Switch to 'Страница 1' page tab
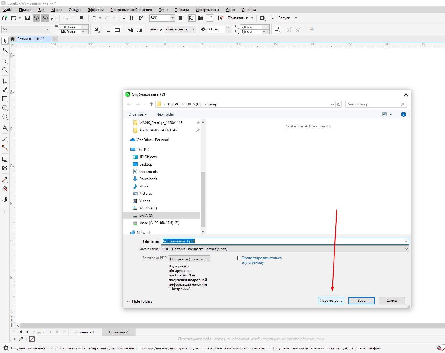445x353 pixels. [84, 332]
